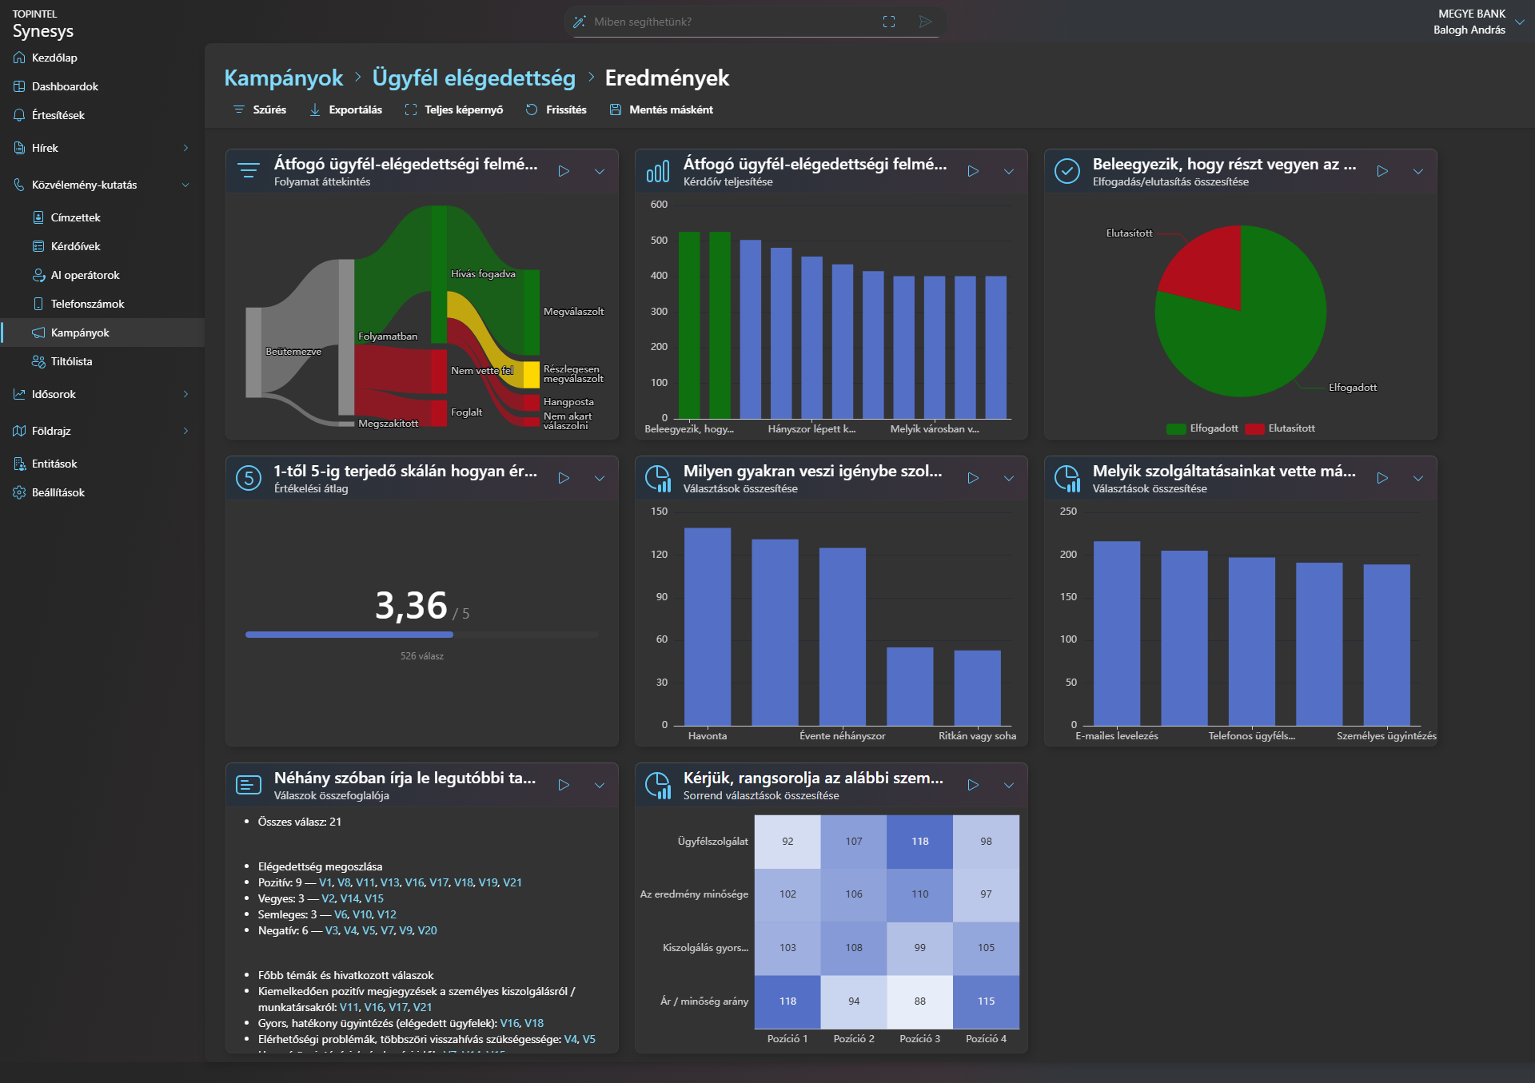The width and height of the screenshot is (1535, 1083).
Task: Click the 3,36 rating progress bar
Action: point(422,635)
